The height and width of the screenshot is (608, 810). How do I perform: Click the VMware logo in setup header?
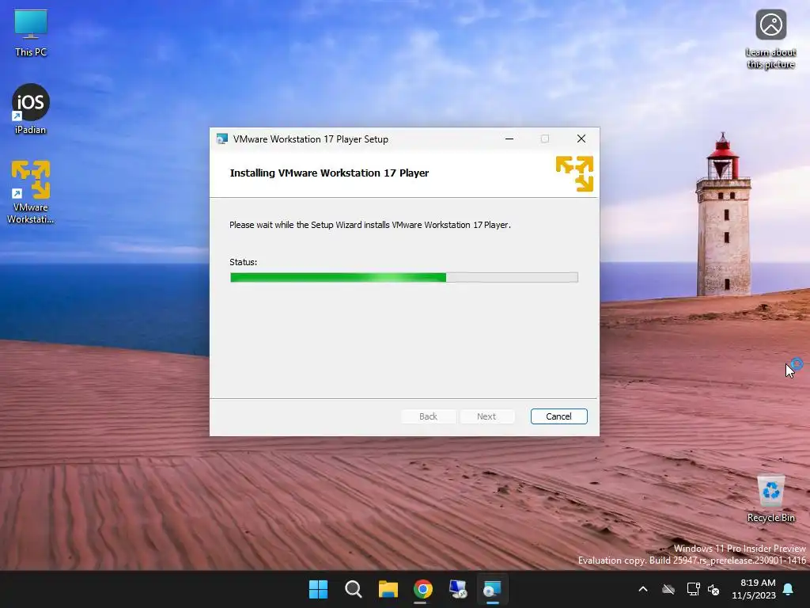coord(574,173)
